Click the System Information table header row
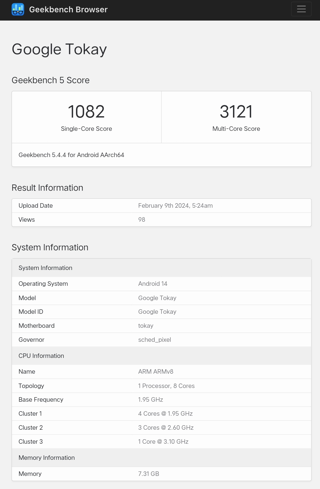Image resolution: width=320 pixels, height=489 pixels. pos(161,268)
